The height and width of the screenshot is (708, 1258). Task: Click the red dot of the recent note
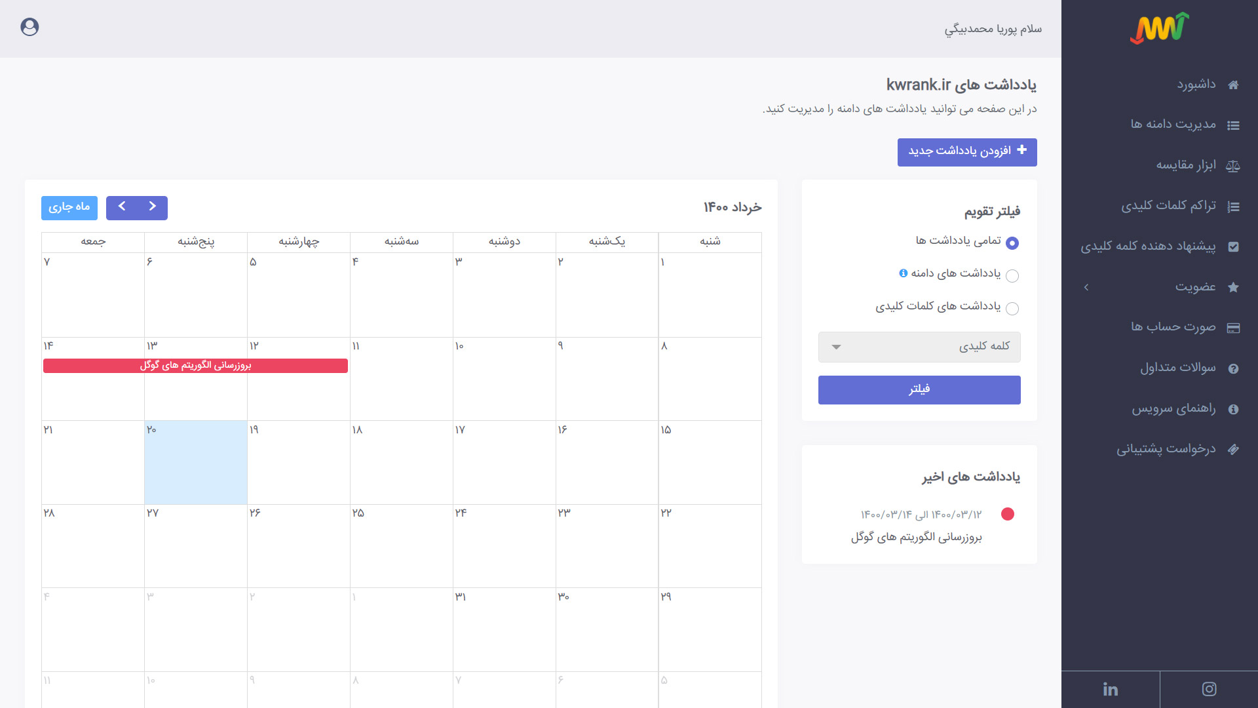pos(1008,514)
